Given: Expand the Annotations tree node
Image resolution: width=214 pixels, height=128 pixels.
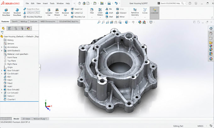Looking at the screenshot, I should point(2,47).
